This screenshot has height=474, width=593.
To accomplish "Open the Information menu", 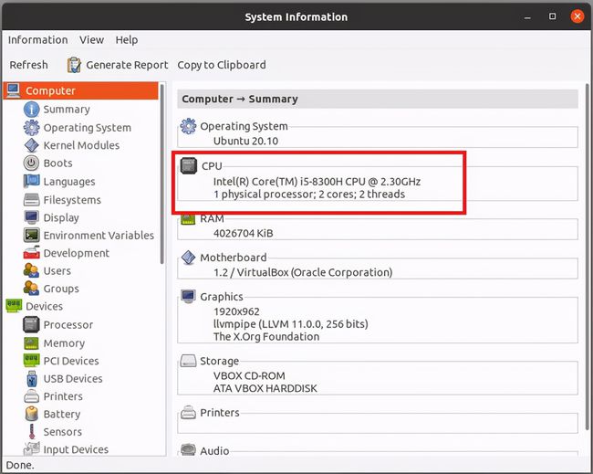I will [37, 40].
